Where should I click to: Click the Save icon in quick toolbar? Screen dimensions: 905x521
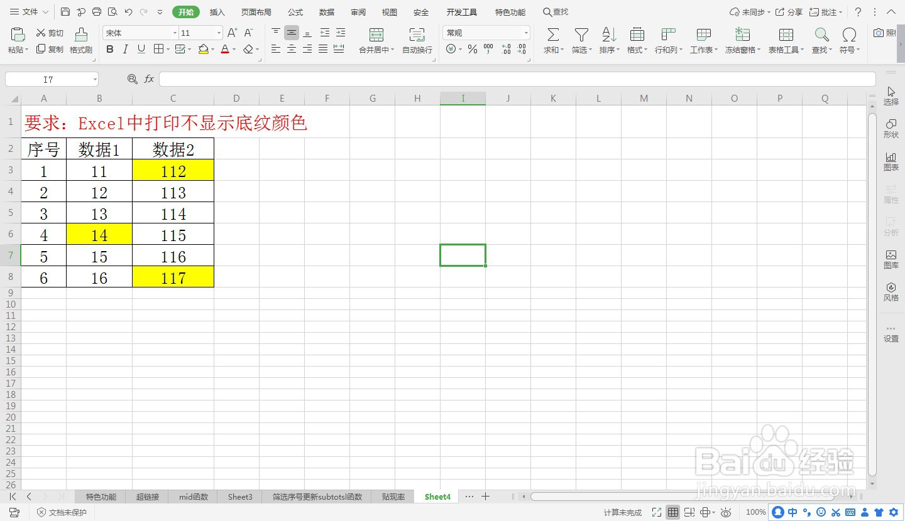point(65,12)
